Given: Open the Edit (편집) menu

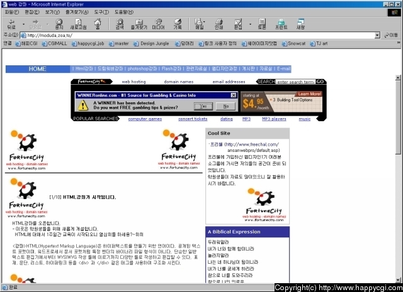Looking at the screenshot, I should 32,12.
